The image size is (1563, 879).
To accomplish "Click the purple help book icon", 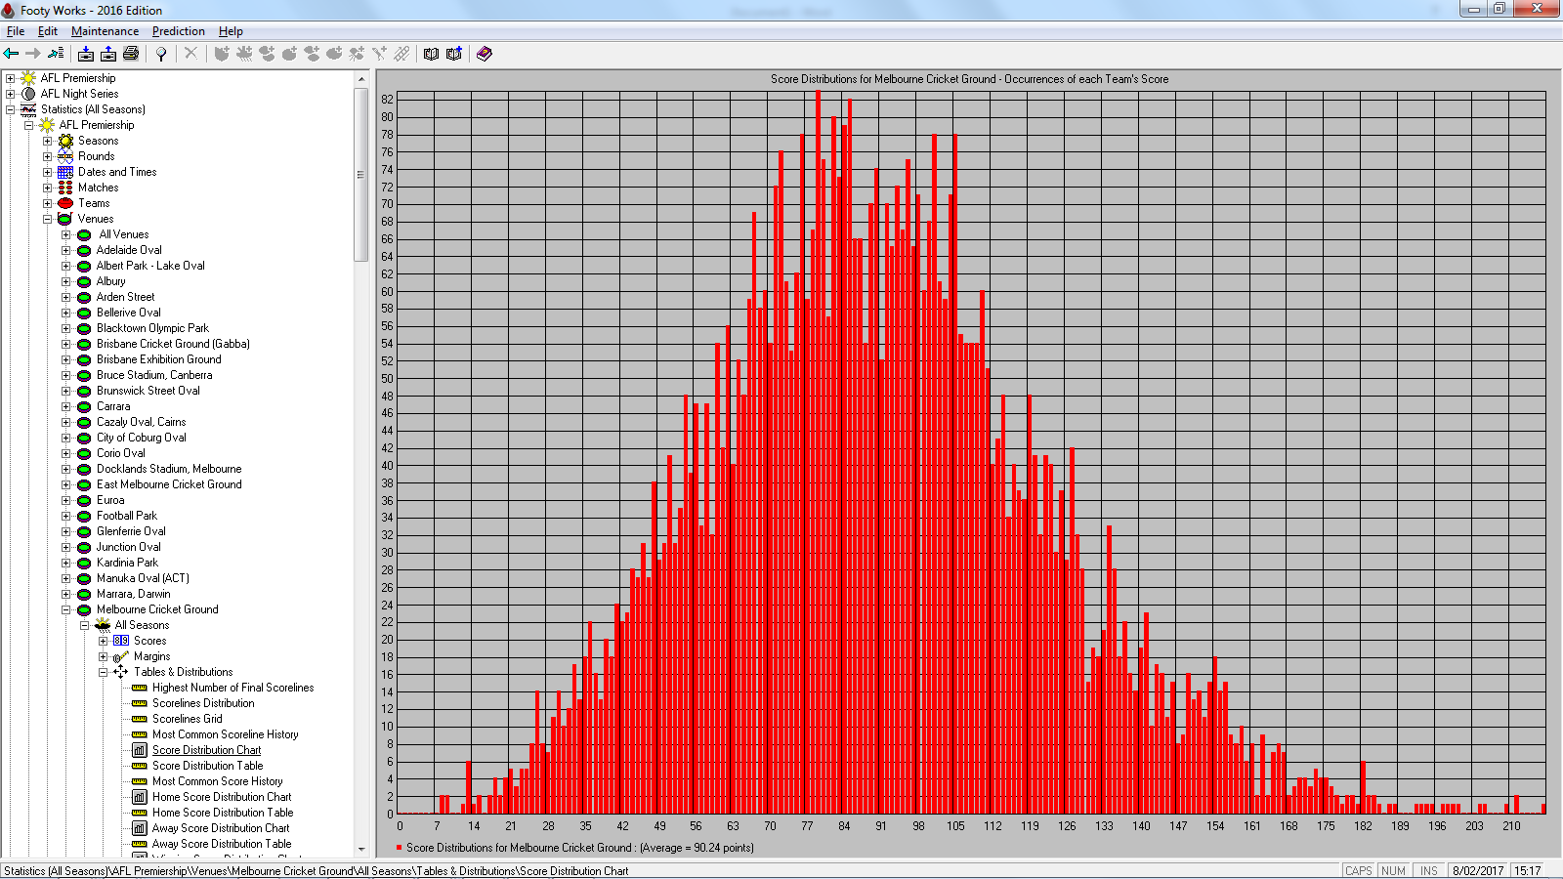I will tap(485, 54).
